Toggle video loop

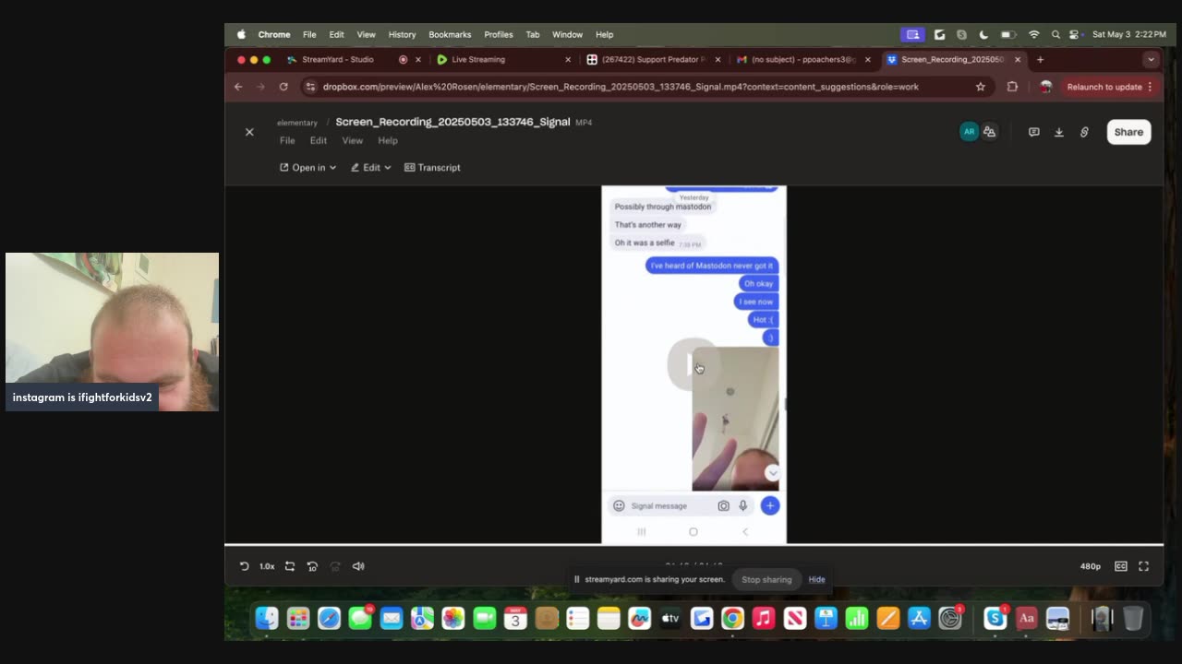click(290, 566)
